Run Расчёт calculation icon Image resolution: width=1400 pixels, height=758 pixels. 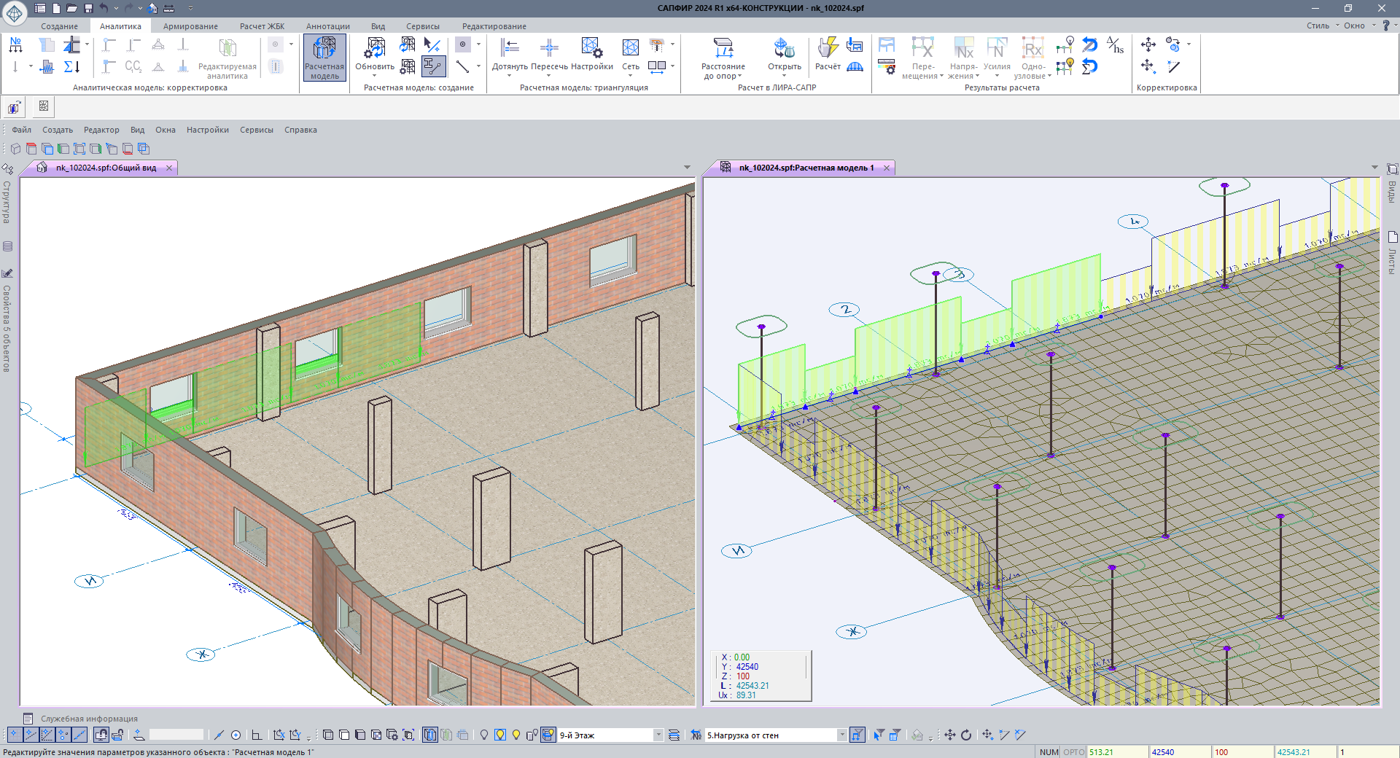point(827,49)
